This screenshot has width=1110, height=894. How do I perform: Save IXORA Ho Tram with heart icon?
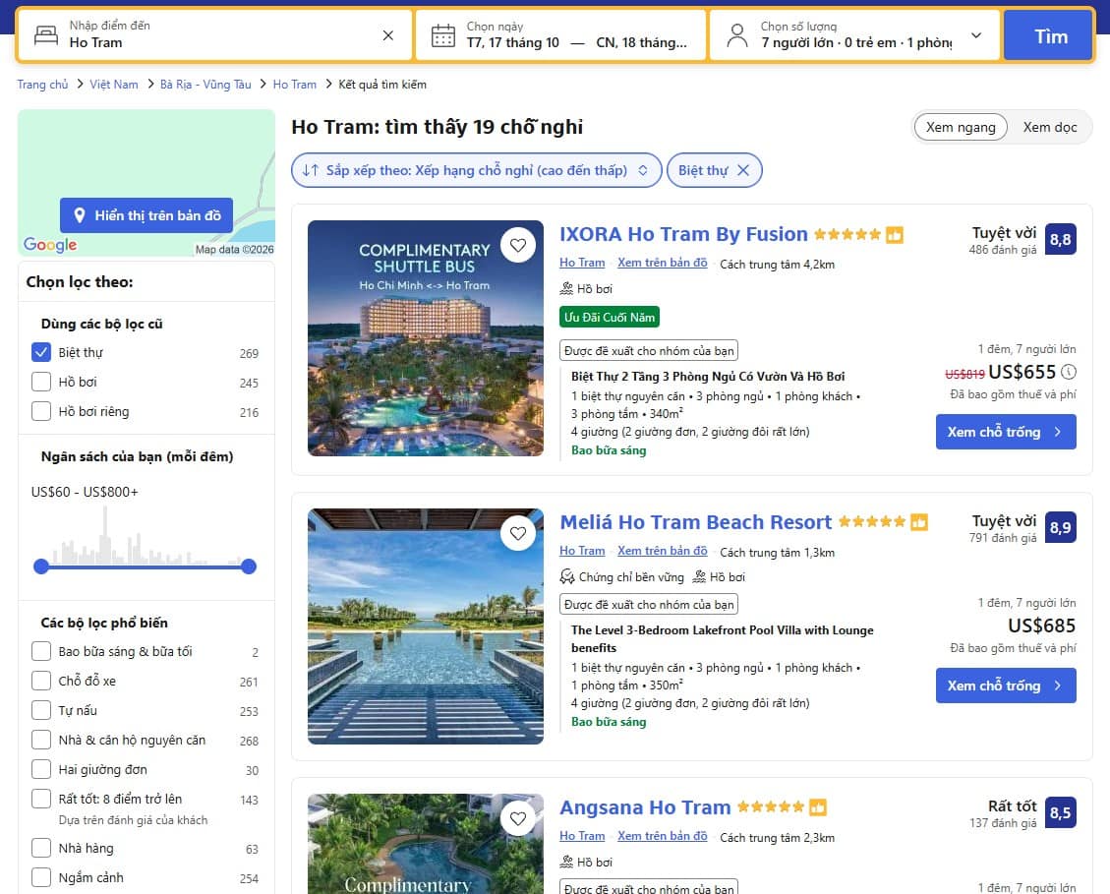518,245
